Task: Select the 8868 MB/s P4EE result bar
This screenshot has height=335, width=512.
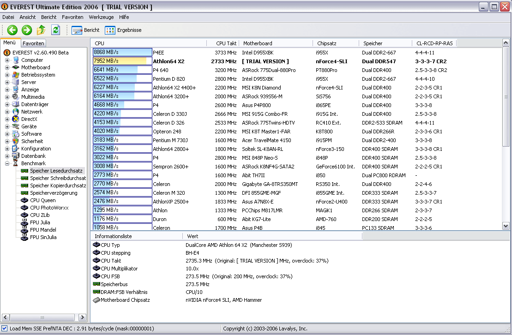Action: pos(122,52)
